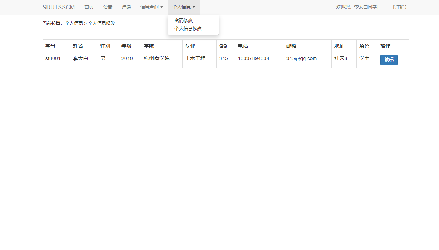Select 个人信息修改 from the dropdown
The width and height of the screenshot is (439, 250).
tap(189, 29)
